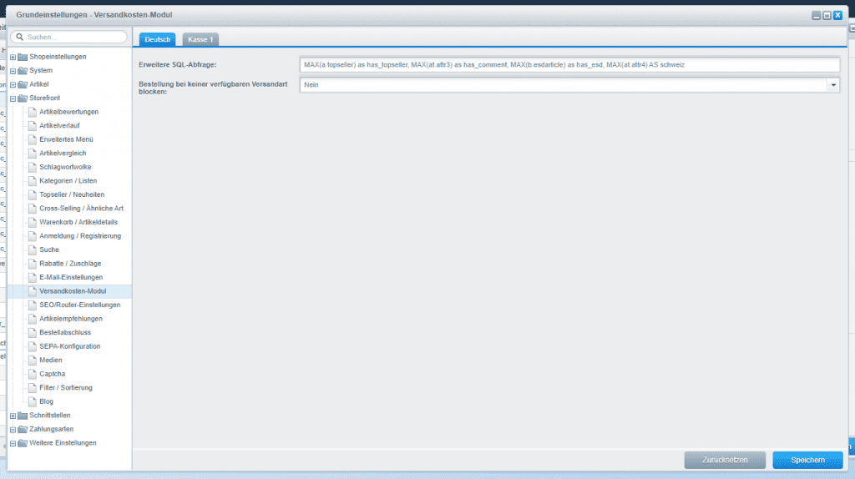Switch to the Deutsch tab

[x=157, y=39]
